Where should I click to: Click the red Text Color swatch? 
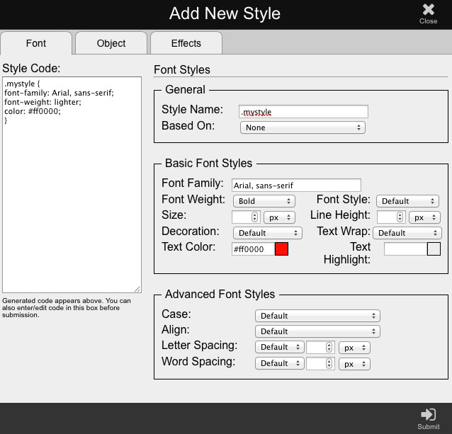click(x=281, y=249)
